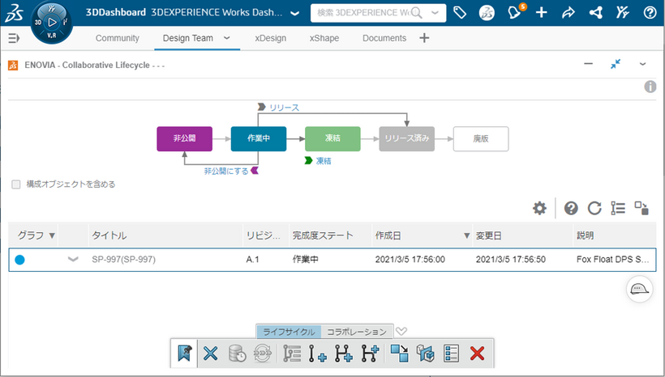Click the 非公開にする transition link
665x377 pixels.
coord(226,171)
